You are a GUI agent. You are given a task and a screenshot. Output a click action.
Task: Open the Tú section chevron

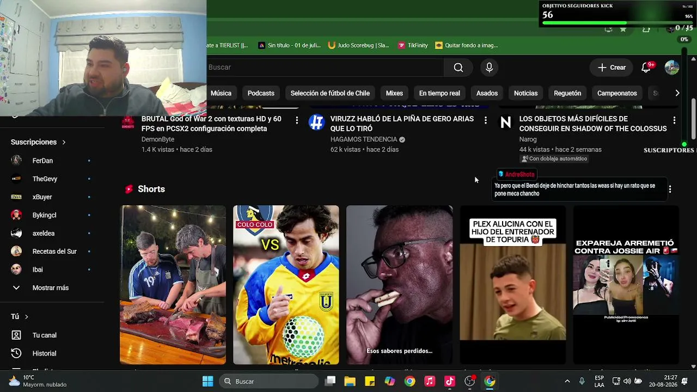tap(26, 317)
